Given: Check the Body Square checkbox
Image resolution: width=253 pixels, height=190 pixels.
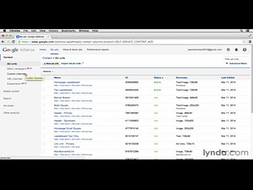Looking at the screenshot, I should pos(44,105).
